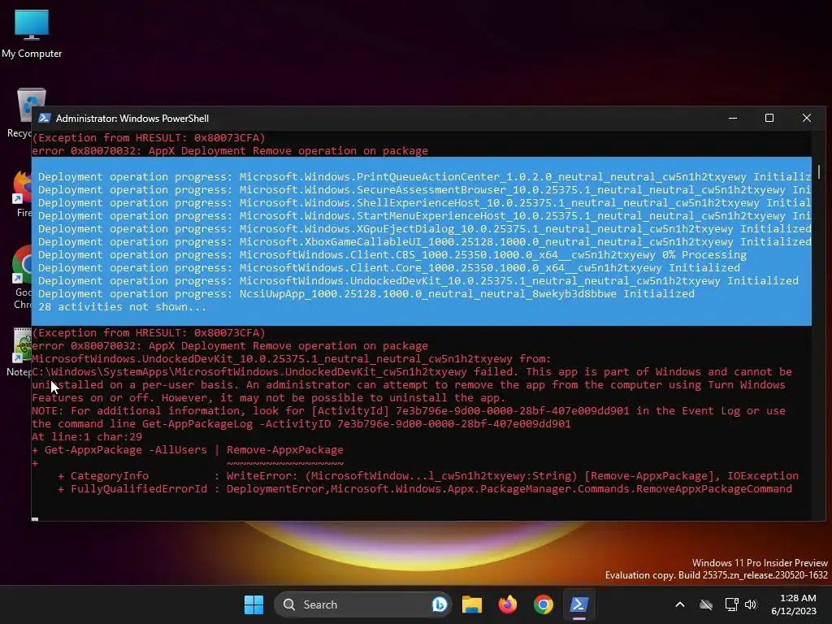The width and height of the screenshot is (832, 624).
Task: Click the 'NOTE: For additional information' line
Action: (x=409, y=410)
